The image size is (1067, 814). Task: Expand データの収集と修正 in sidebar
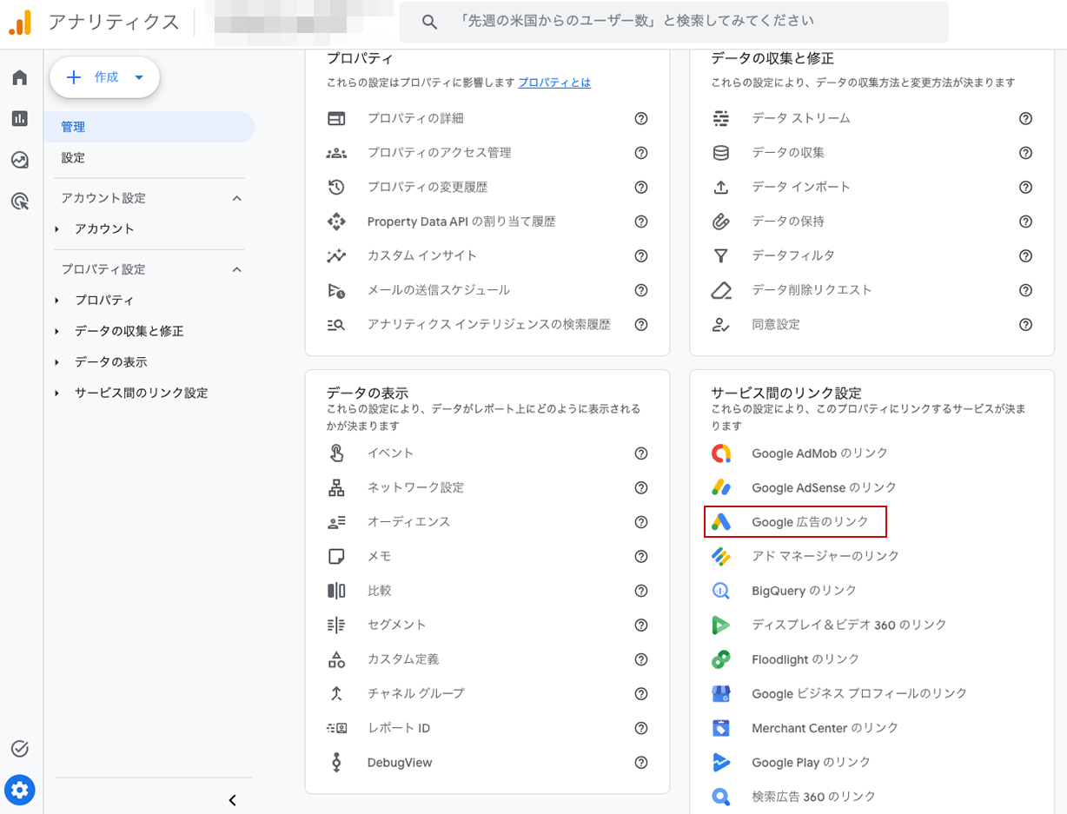[x=57, y=332]
